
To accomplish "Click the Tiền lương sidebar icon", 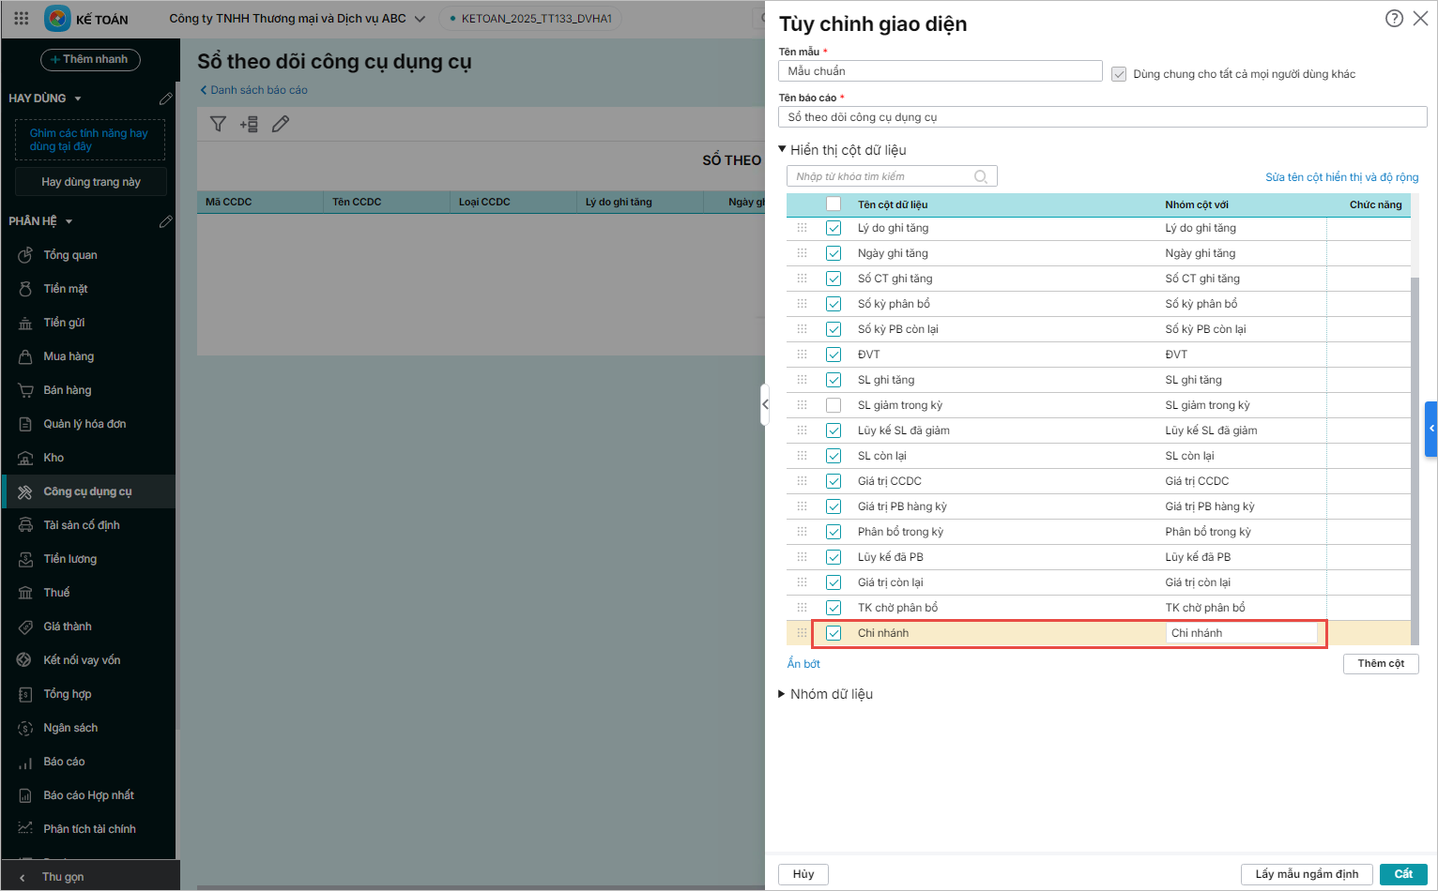I will pos(25,559).
